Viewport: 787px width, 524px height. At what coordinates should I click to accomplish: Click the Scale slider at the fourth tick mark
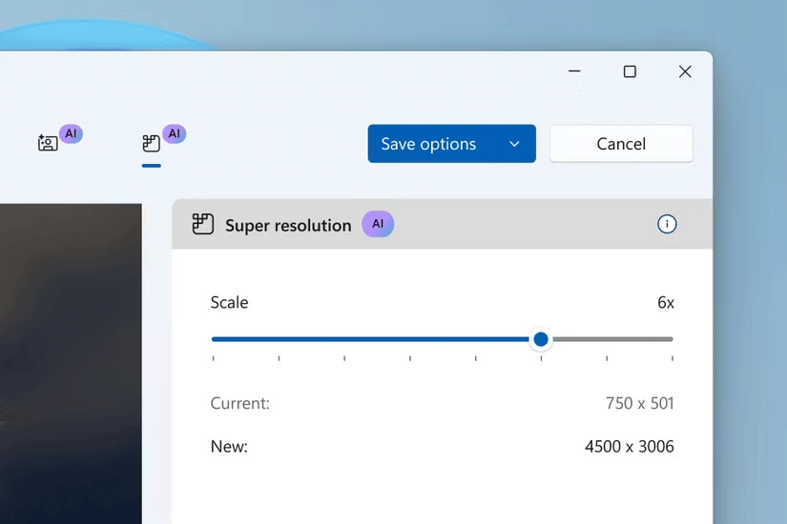click(x=410, y=339)
